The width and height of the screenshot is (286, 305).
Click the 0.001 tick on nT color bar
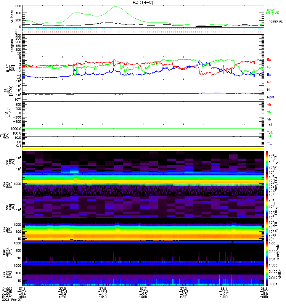pos(273,284)
